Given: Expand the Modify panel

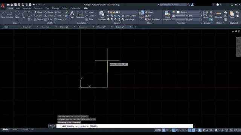Looking at the screenshot, I should coord(51,23).
